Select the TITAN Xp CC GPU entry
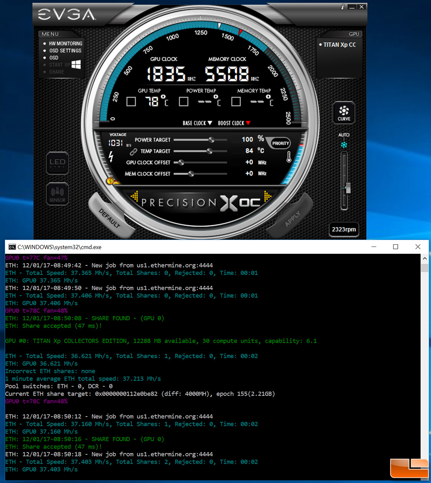The height and width of the screenshot is (483, 431). 340,45
